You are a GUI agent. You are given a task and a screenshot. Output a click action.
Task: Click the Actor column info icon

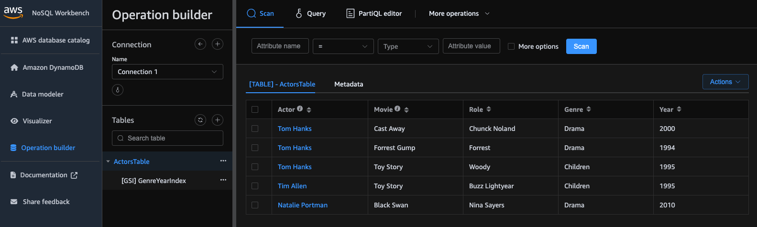click(300, 109)
